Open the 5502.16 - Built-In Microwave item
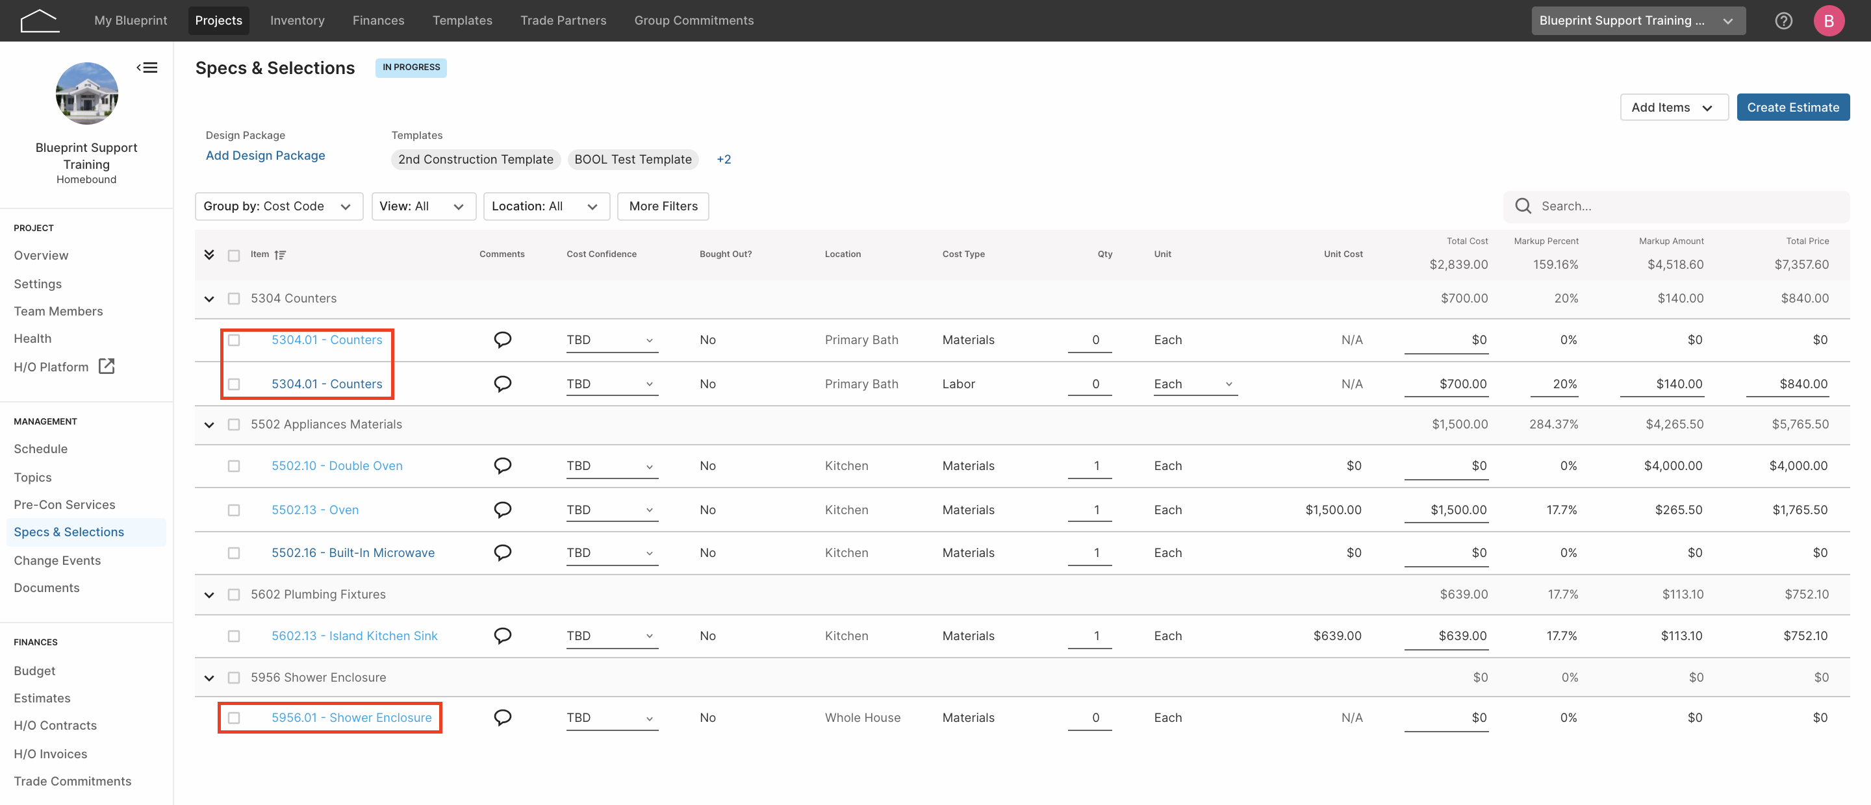Screen dimensions: 1871x805 tap(353, 552)
